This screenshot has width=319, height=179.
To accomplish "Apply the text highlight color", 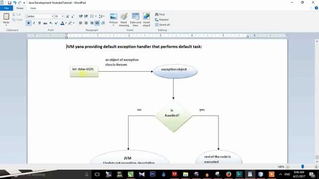I will pyautogui.click(x=70, y=23).
